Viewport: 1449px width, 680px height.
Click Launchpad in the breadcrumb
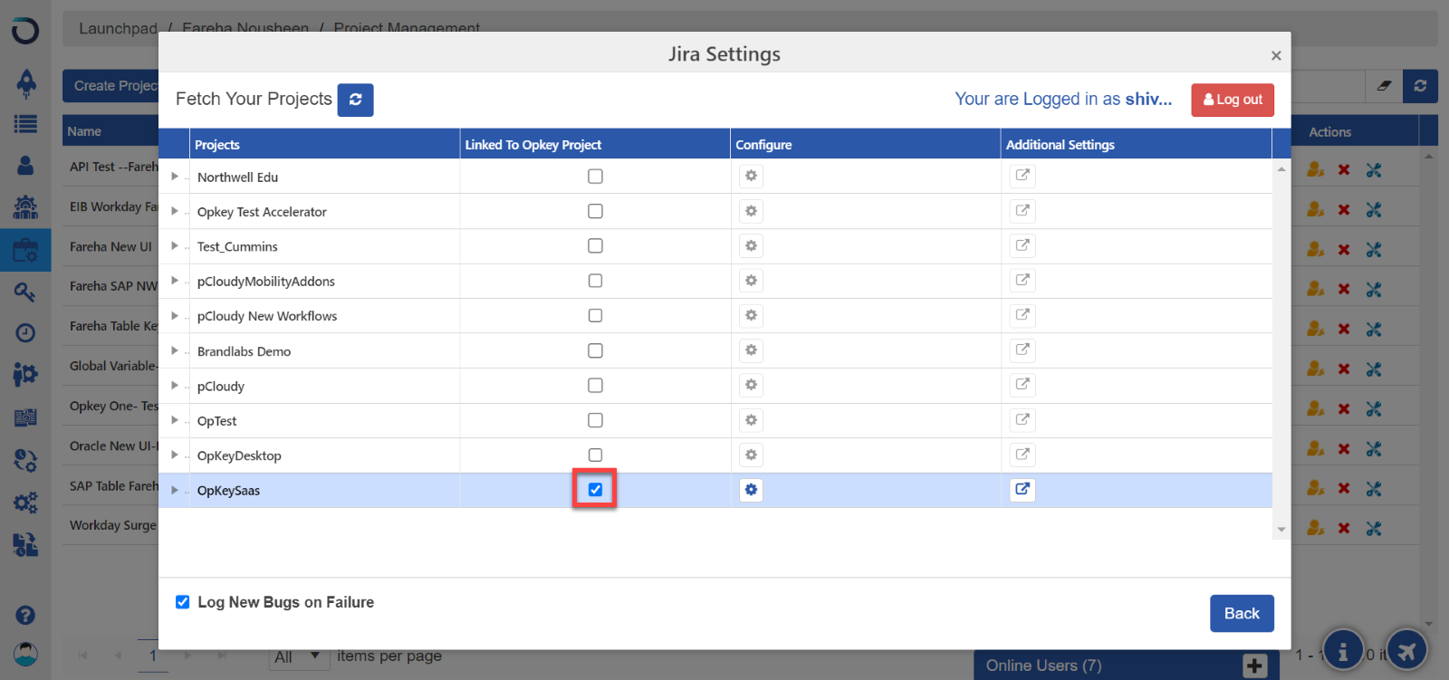pos(118,28)
